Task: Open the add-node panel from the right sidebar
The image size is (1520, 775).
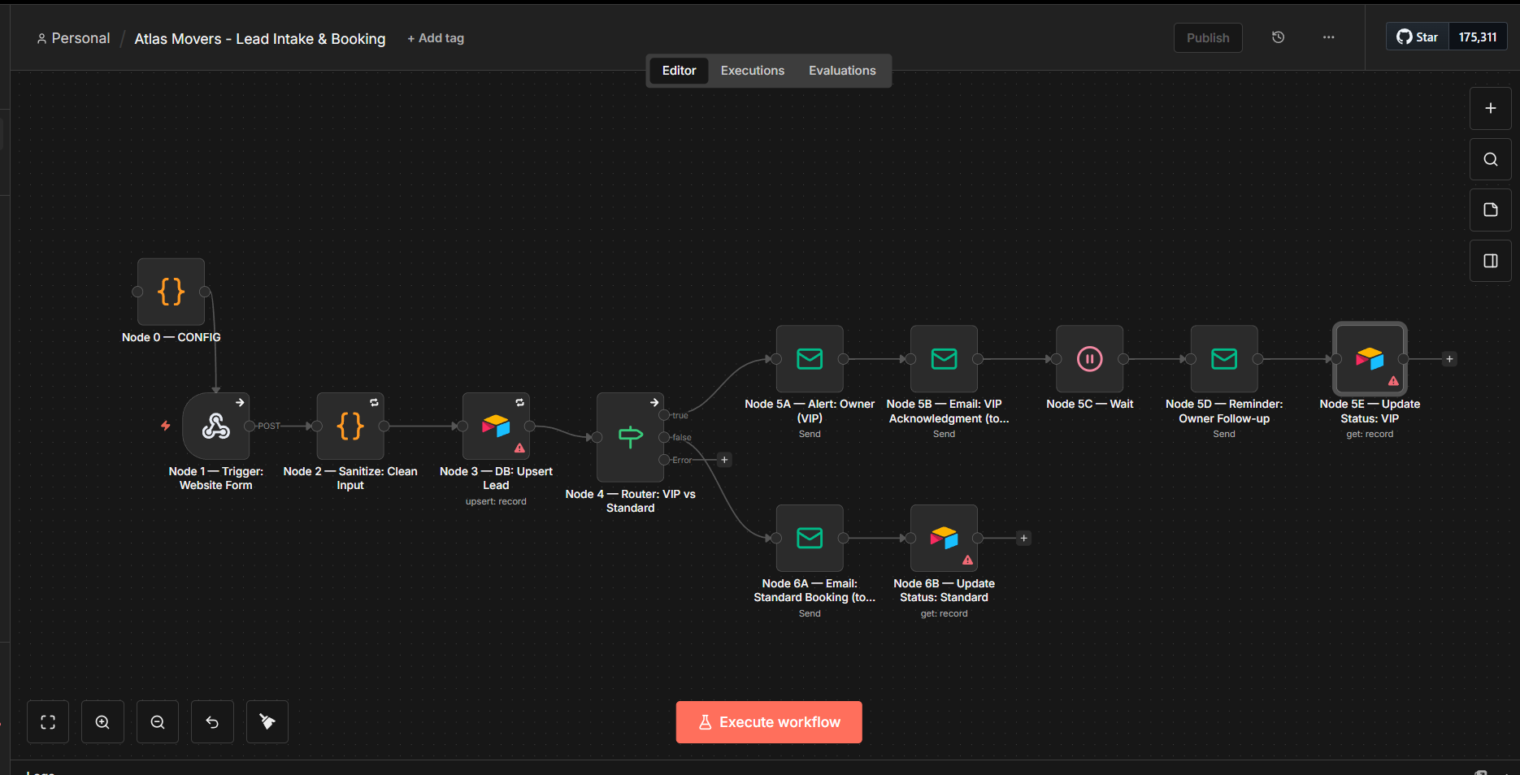Action: pos(1490,108)
